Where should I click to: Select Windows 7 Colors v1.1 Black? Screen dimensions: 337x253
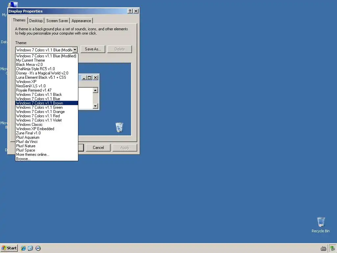click(x=47, y=95)
